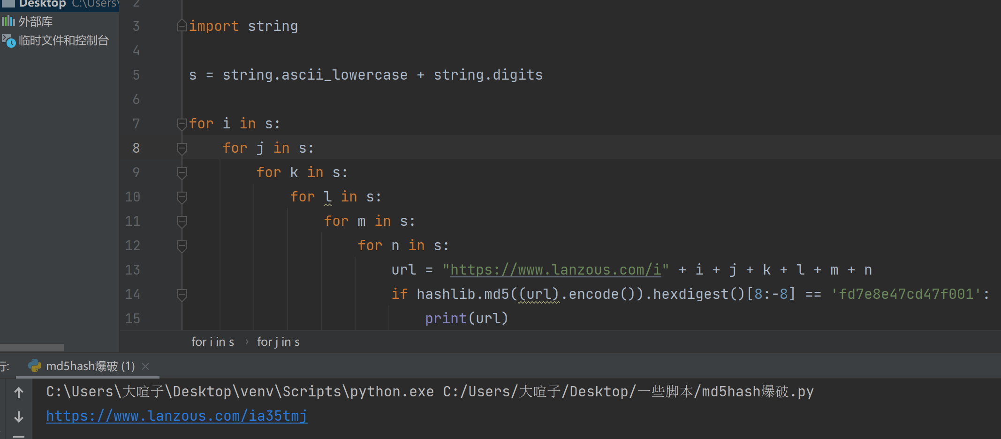Click 'string.digits' on line 5
This screenshot has width=1001, height=439.
[x=488, y=75]
